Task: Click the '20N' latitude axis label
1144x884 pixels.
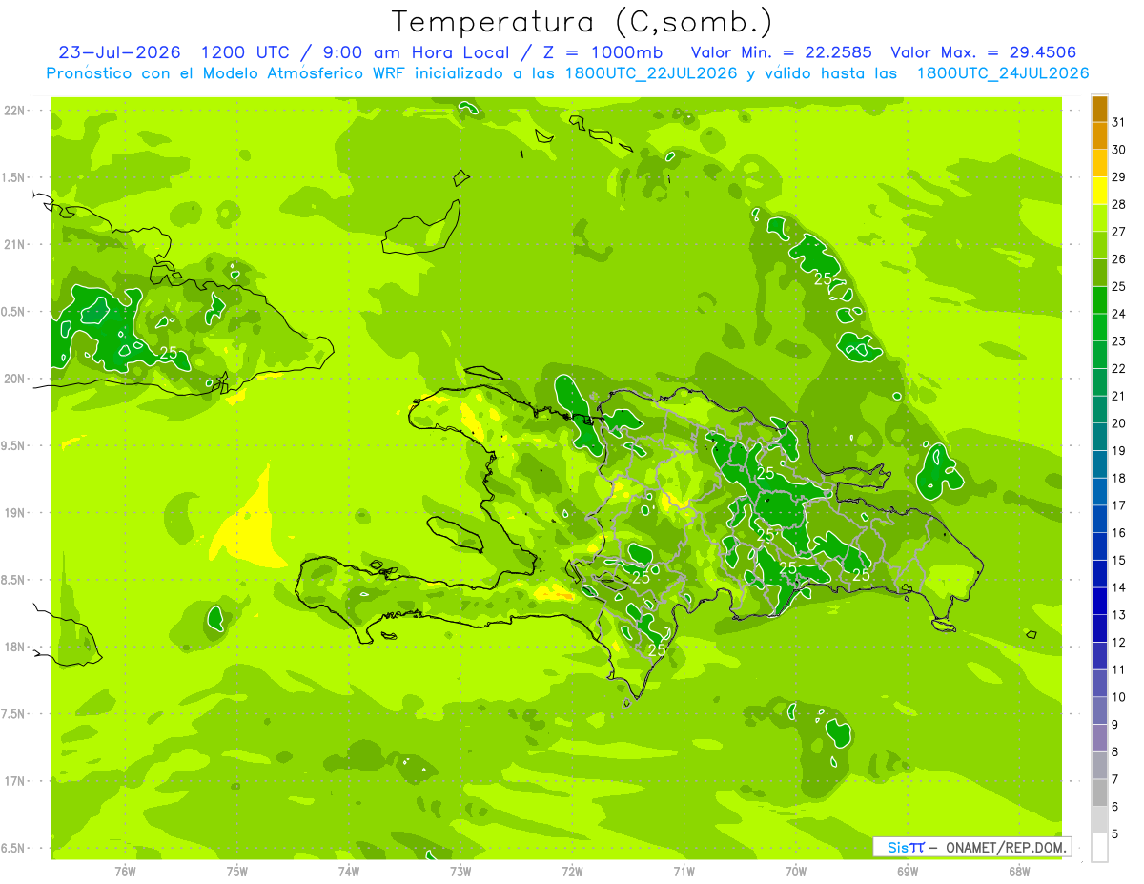Action: [x=15, y=379]
